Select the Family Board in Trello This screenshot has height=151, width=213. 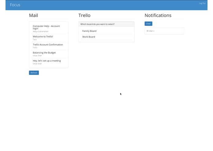tap(106, 31)
